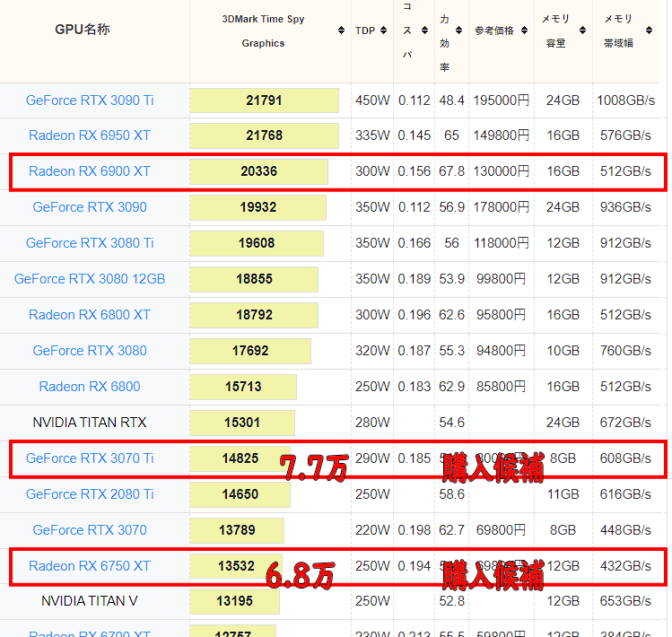
Task: Click the NVIDIA TITAN RTX name cell
Action: (90, 423)
